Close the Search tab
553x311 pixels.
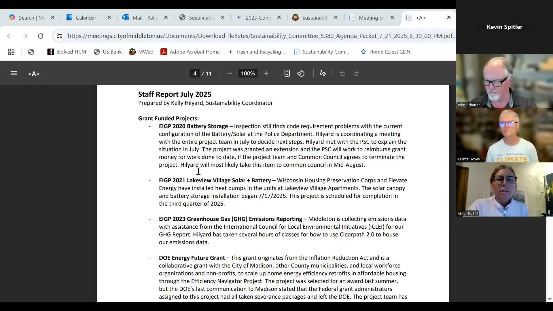pos(53,18)
